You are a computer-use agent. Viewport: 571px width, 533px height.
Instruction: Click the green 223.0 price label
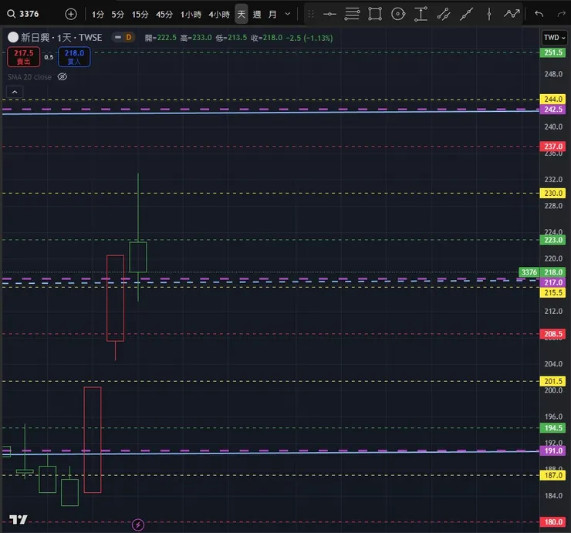pos(552,240)
